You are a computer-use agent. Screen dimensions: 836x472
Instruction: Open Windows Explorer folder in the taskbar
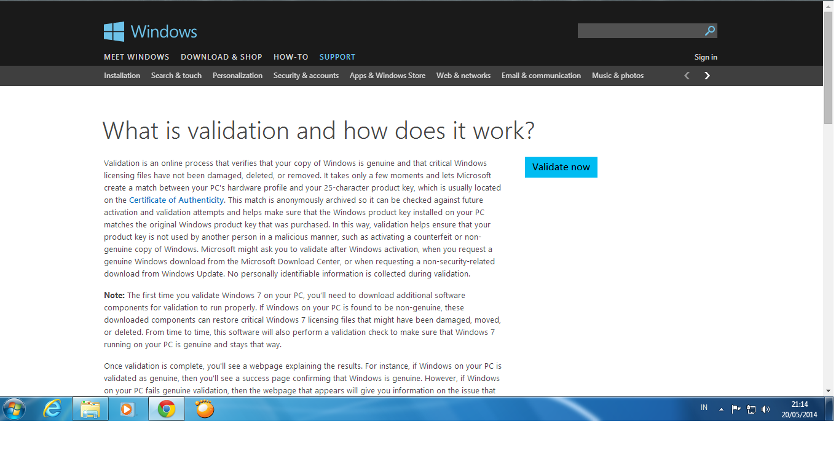90,409
